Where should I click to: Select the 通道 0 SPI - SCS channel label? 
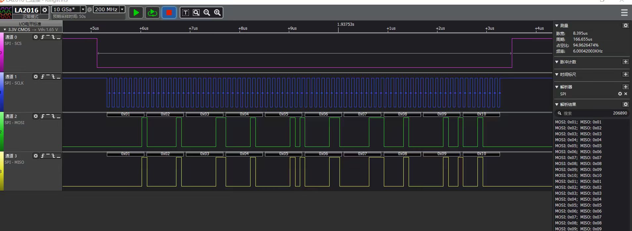(x=13, y=40)
